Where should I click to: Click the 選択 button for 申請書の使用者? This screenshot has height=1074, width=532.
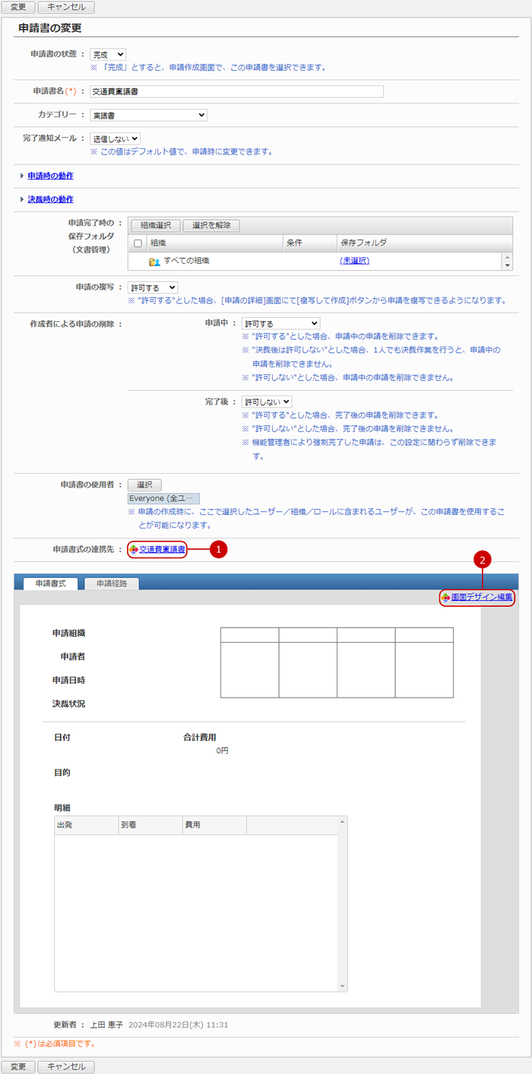[144, 485]
